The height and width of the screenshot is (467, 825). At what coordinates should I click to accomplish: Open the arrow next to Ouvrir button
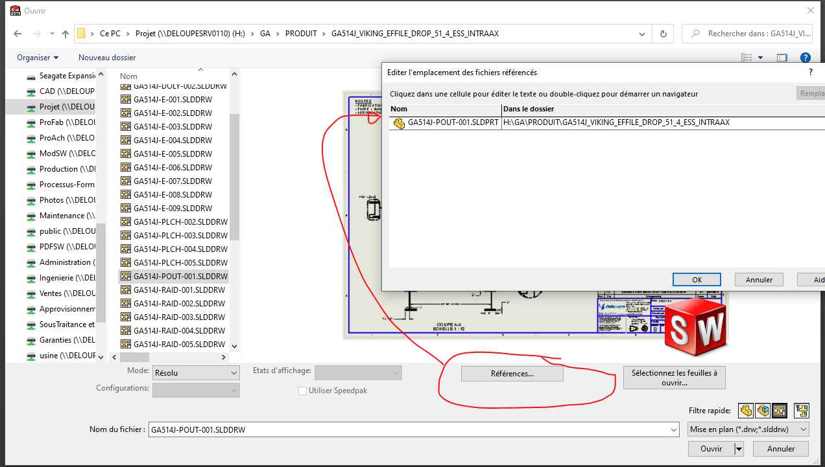coord(739,449)
